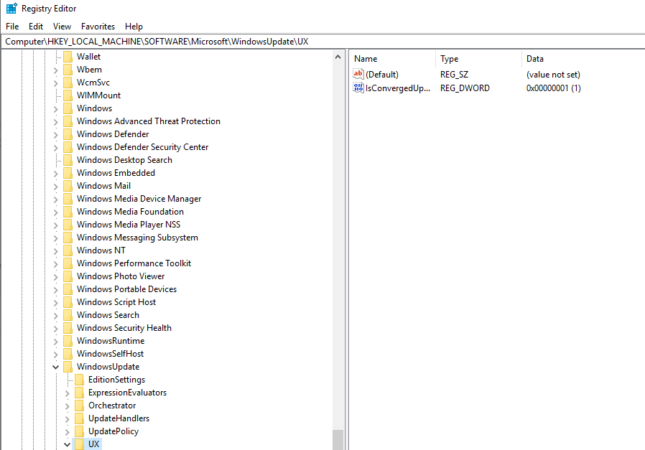Expand the Windows Portable Devices key
The height and width of the screenshot is (450, 645).
click(x=55, y=290)
